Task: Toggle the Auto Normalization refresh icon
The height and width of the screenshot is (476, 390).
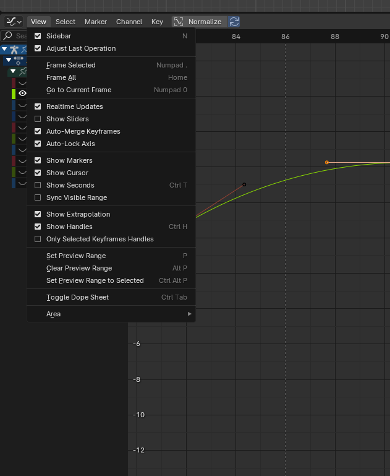Action: (234, 22)
